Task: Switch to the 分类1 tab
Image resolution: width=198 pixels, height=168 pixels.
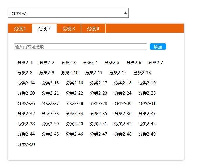Action: click(x=20, y=29)
